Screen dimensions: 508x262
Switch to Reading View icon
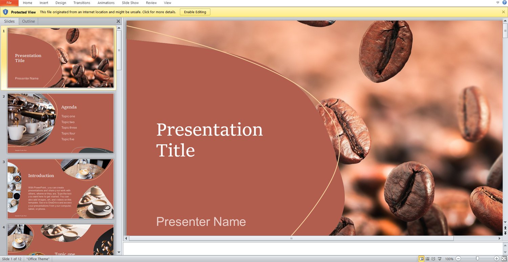tap(433, 259)
